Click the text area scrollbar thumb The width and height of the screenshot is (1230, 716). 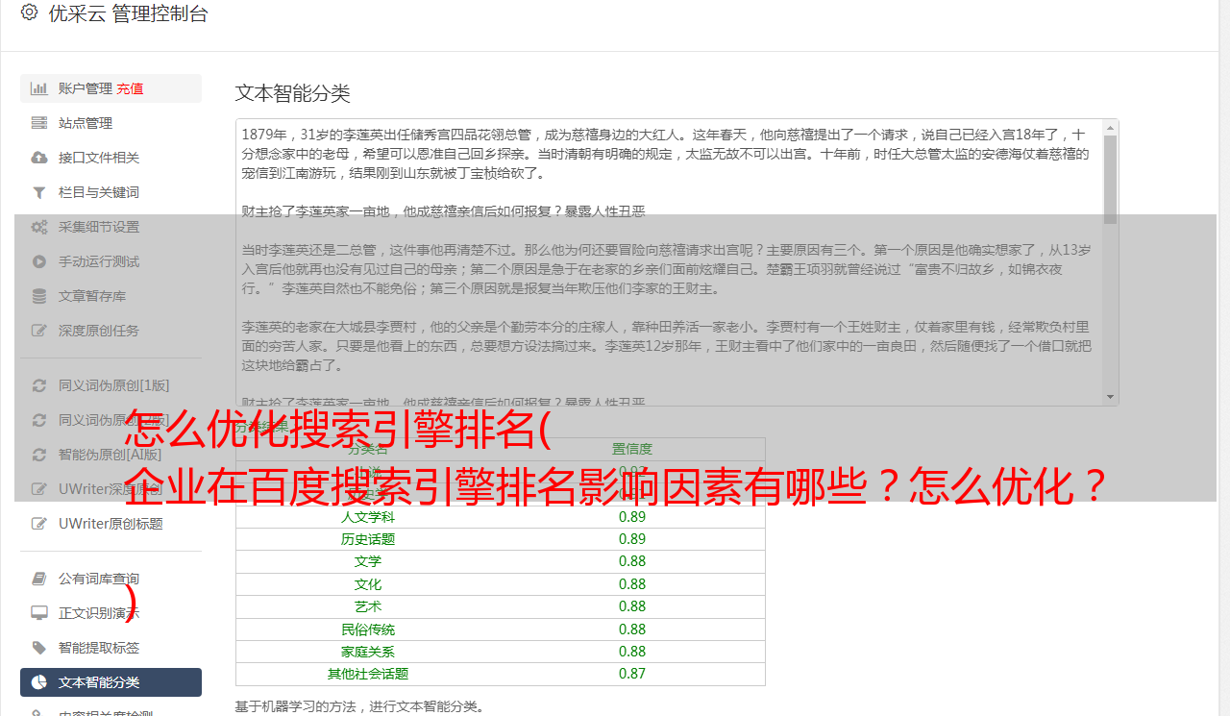click(x=1111, y=180)
